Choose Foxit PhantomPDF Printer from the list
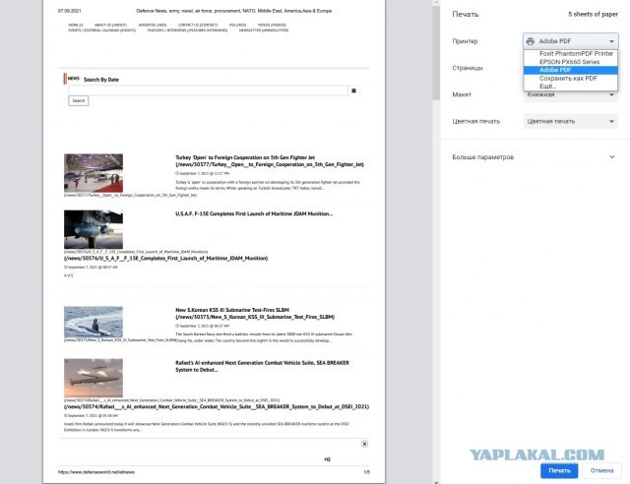 tap(576, 53)
